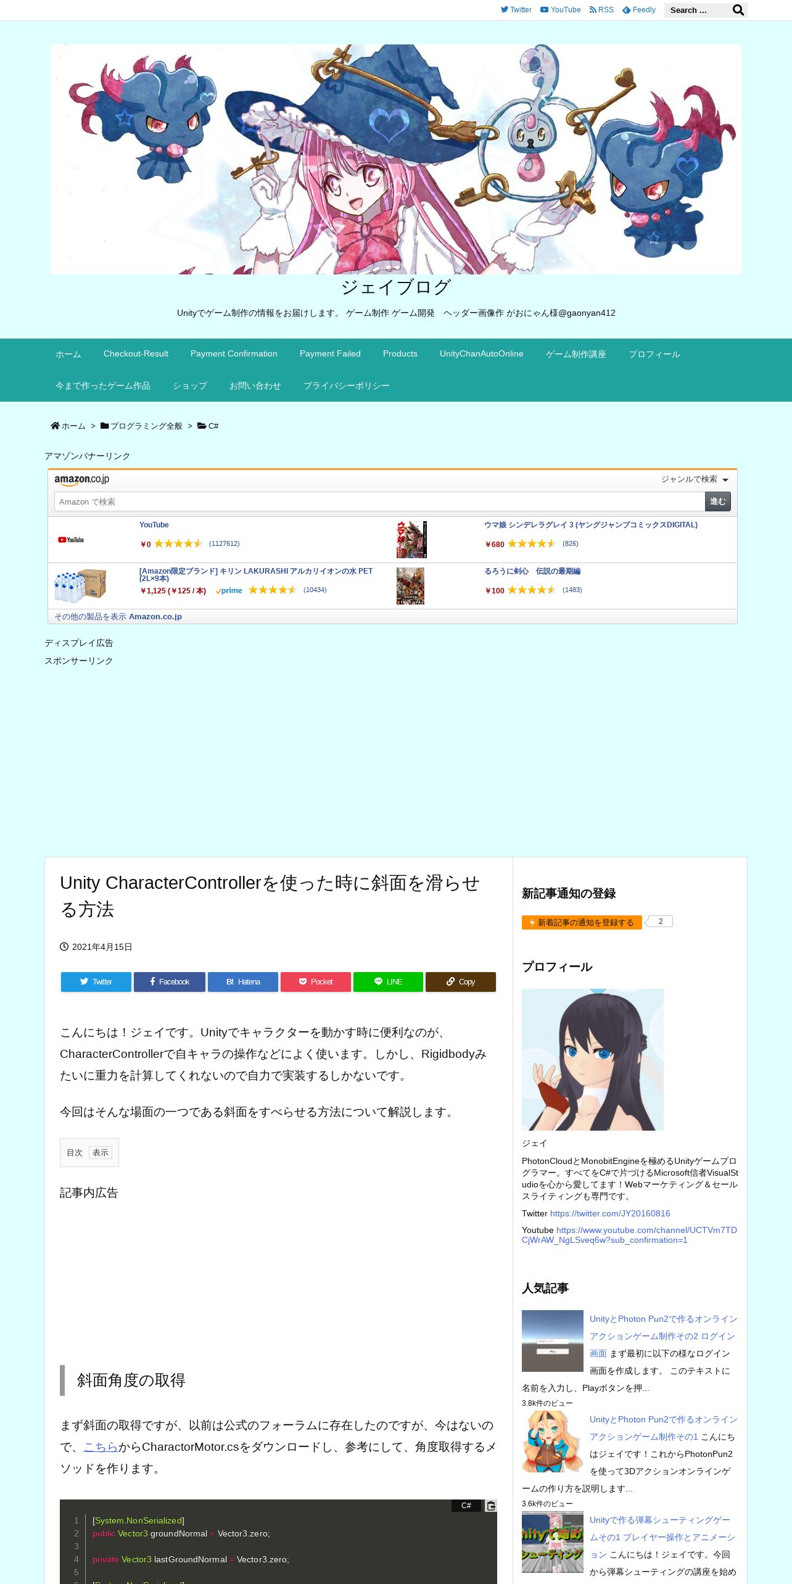Click the 弾幕シューティング article thumbnail
Viewport: 792px width, 1584px height.
tap(553, 1542)
